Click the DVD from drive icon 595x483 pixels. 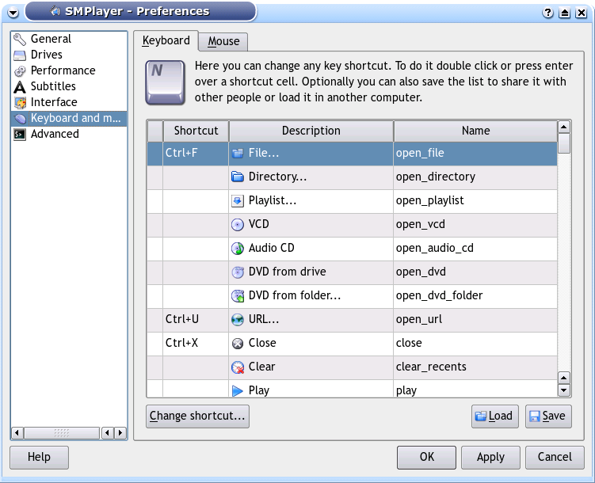238,272
